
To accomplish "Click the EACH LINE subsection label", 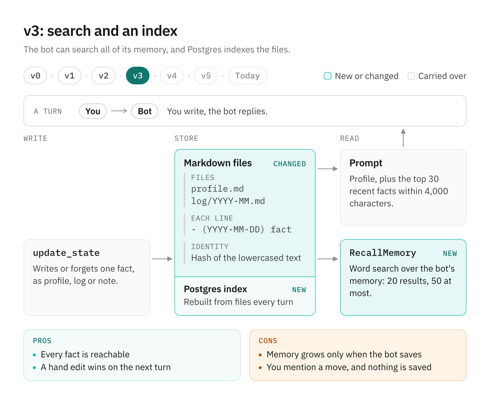I will pos(212,218).
